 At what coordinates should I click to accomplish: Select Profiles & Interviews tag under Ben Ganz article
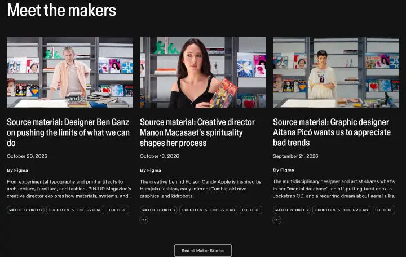[x=76, y=210]
